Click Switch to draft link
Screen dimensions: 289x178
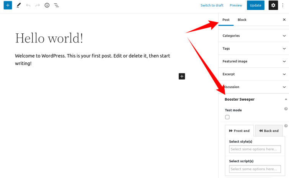[212, 5]
